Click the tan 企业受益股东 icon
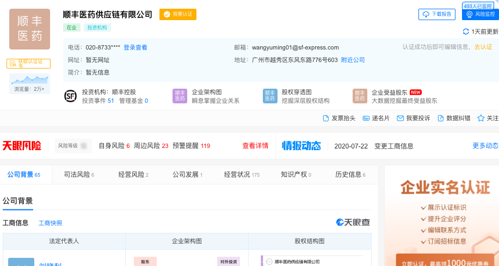Image resolution: width=499 pixels, height=266 pixels. pyautogui.click(x=360, y=96)
